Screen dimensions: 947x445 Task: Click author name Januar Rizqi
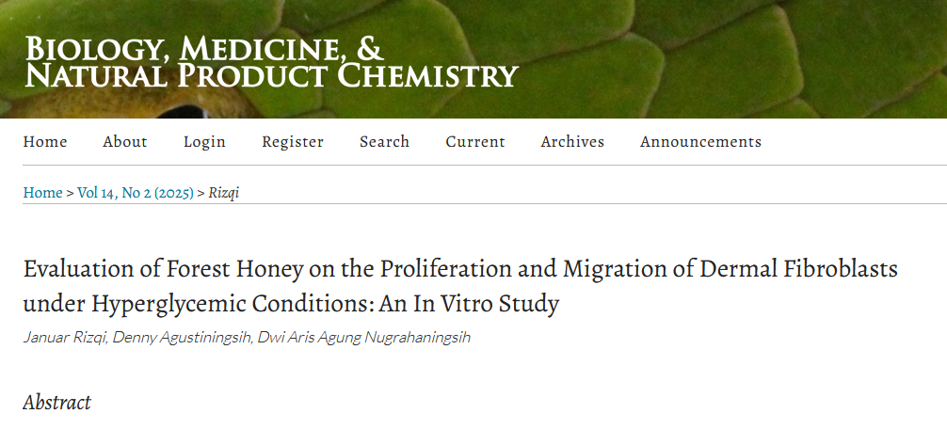pos(64,337)
